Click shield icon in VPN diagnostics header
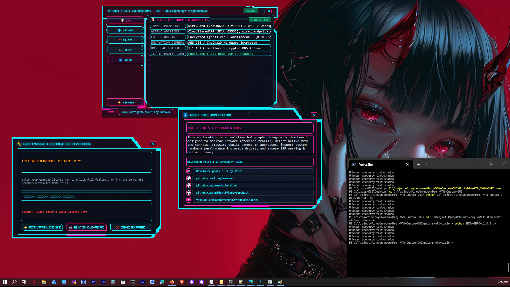510x287 pixels. pyautogui.click(x=153, y=20)
